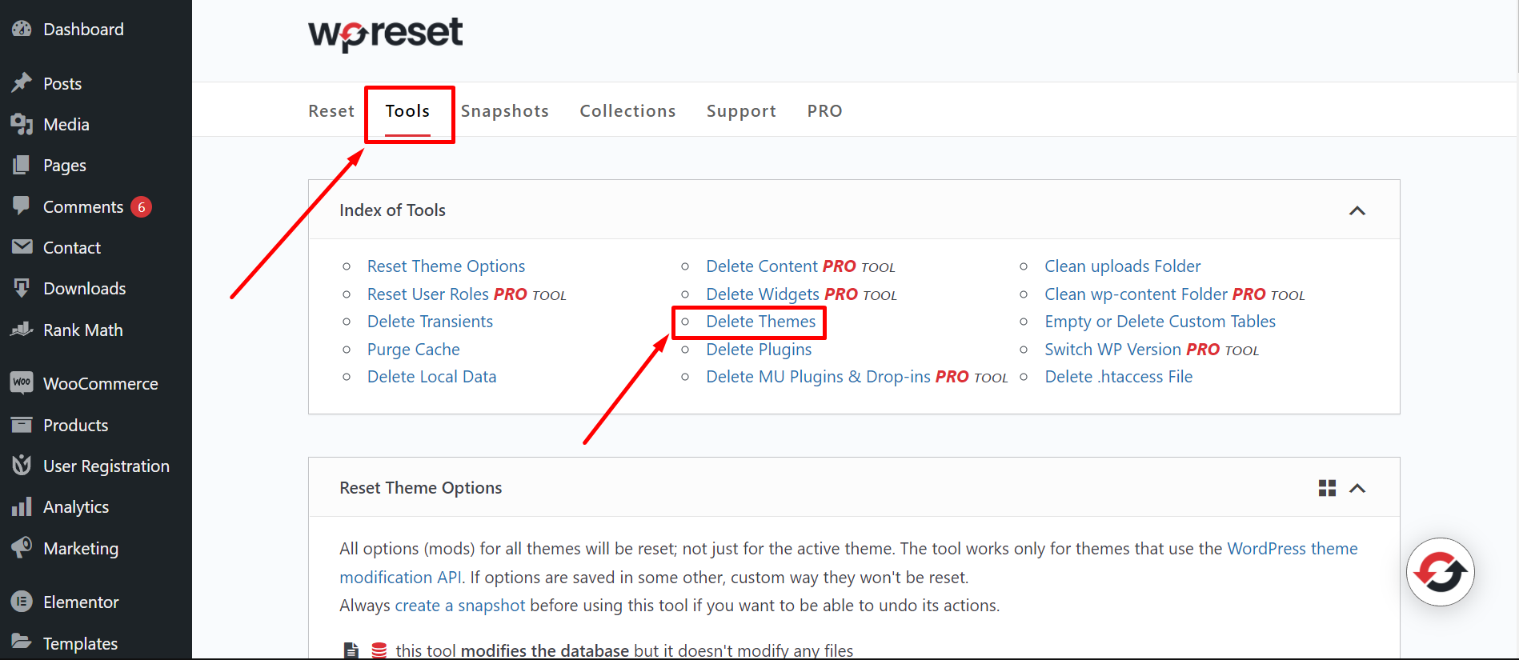This screenshot has height=660, width=1519.
Task: Click Delete Plugins link
Action: (759, 350)
